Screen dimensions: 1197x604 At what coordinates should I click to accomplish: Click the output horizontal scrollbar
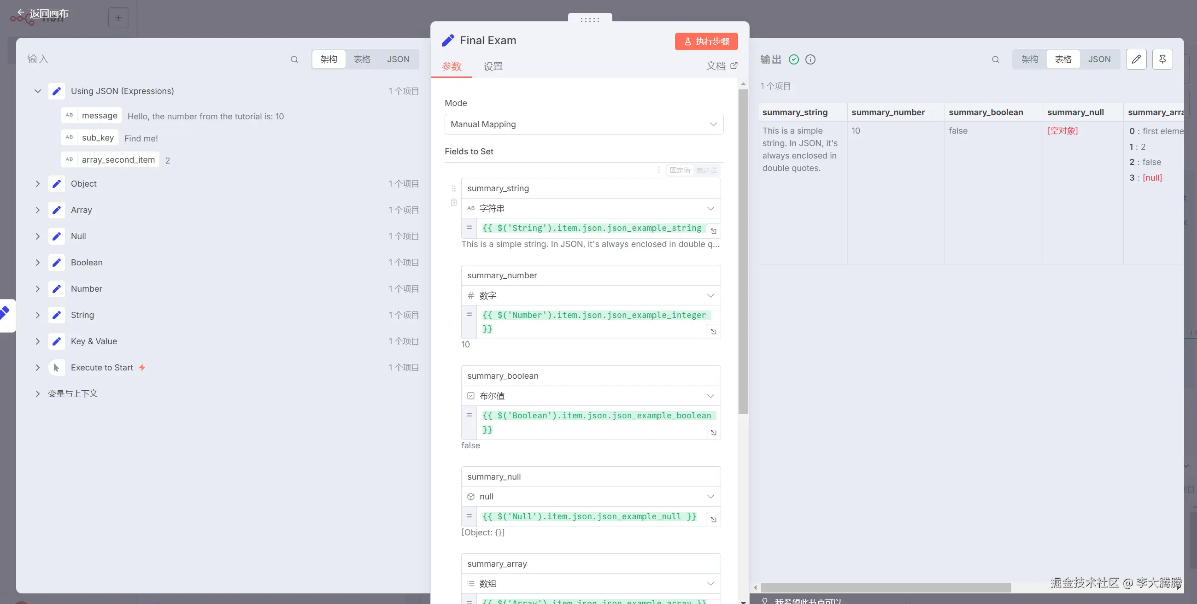pos(886,588)
